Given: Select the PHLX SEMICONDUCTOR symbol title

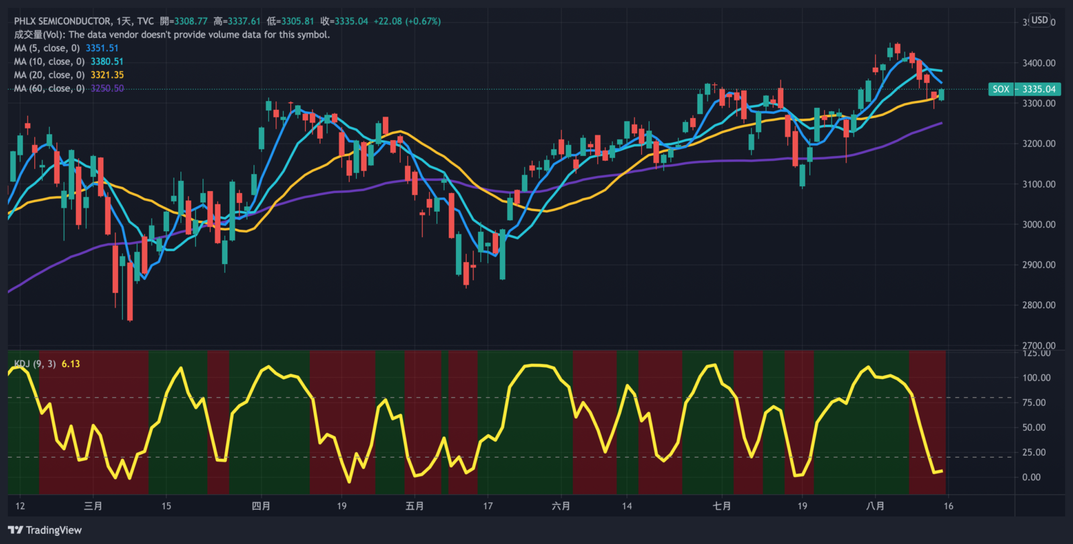Looking at the screenshot, I should coord(62,21).
